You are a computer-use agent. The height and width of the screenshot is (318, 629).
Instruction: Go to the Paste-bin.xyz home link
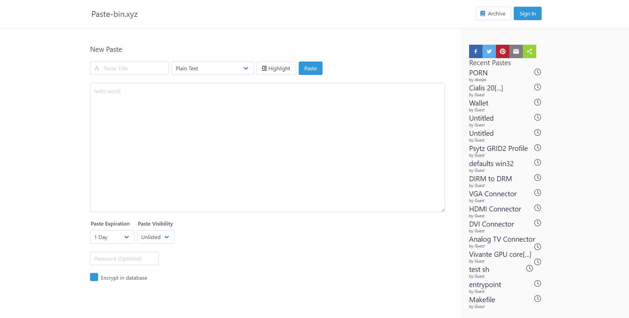(x=115, y=14)
